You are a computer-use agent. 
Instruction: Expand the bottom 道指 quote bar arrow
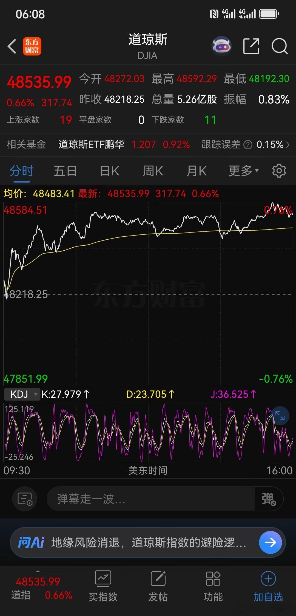point(38,571)
